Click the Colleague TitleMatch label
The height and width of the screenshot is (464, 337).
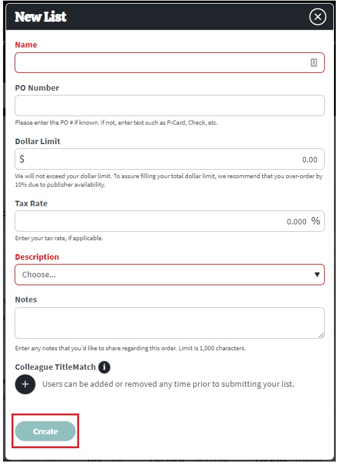tap(55, 367)
